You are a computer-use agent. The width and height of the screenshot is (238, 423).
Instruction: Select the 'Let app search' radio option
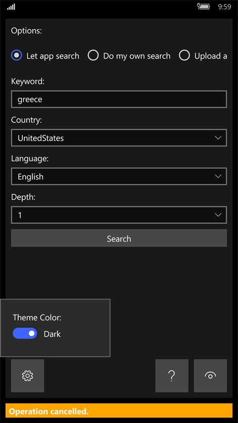[x=45, y=56]
